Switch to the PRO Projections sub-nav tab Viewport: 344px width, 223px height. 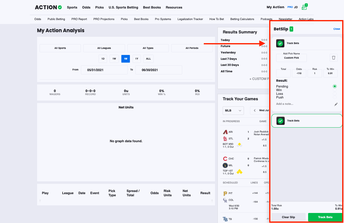[x=104, y=19]
